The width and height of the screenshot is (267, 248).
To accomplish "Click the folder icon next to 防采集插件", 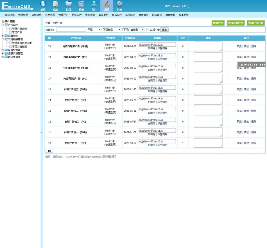I will 6,57.
